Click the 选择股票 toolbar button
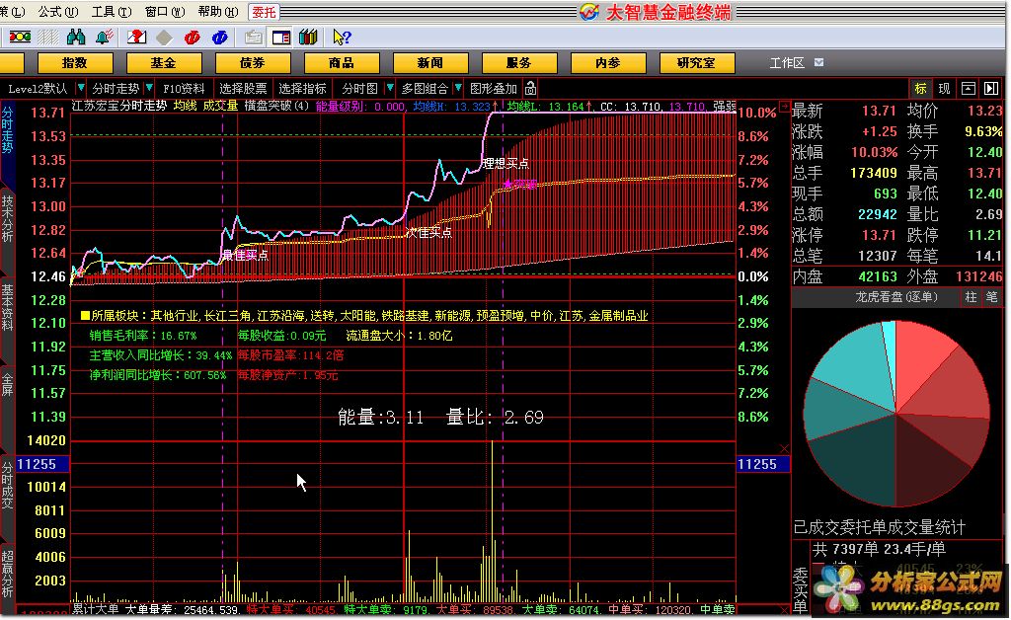Screen dimensions: 1011x620 coord(243,88)
